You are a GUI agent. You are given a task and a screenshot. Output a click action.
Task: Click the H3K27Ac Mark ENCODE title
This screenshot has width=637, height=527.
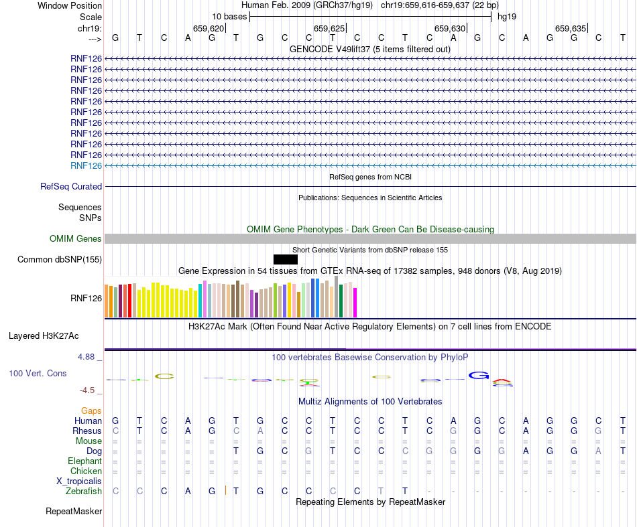(x=370, y=327)
